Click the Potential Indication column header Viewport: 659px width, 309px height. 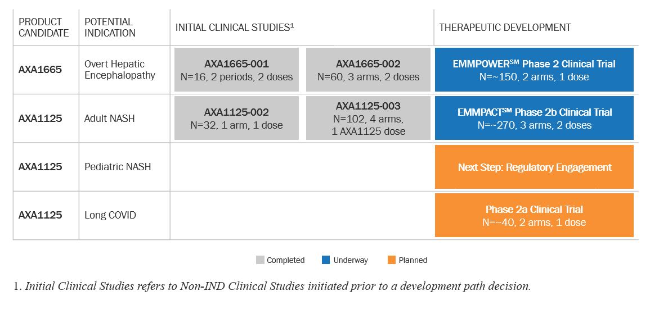[x=110, y=28]
